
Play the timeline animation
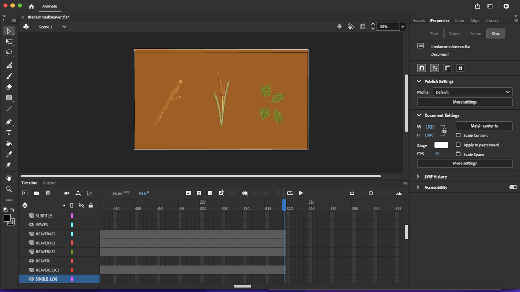(x=301, y=193)
